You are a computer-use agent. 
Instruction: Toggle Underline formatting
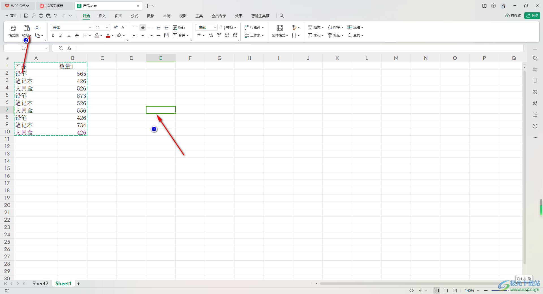(69, 35)
